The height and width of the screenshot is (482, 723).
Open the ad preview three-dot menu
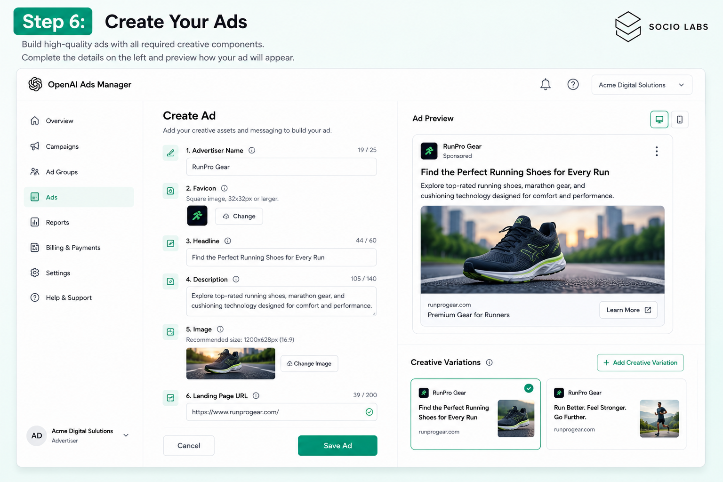click(x=657, y=151)
